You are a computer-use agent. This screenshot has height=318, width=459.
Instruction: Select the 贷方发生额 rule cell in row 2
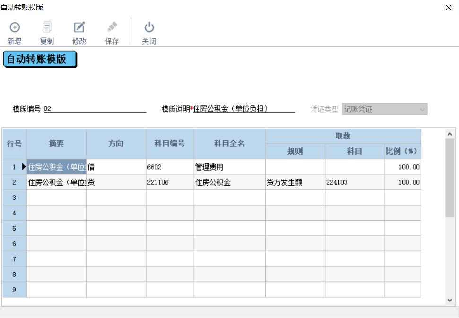(295, 182)
